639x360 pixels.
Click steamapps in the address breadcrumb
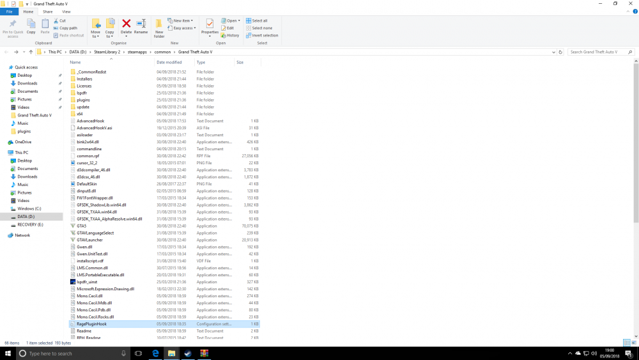pos(137,52)
